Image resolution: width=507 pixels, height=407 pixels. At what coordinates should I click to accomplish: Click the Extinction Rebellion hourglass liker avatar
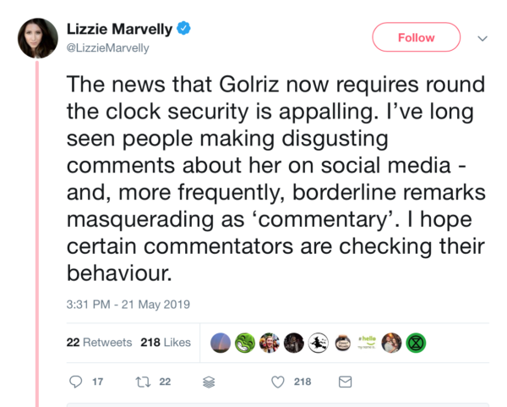pyautogui.click(x=416, y=342)
